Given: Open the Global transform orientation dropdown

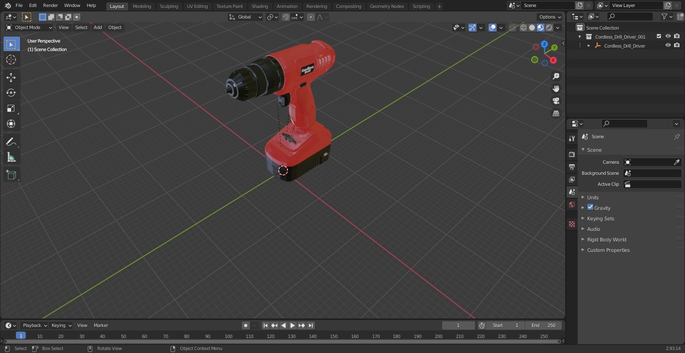Looking at the screenshot, I should [246, 17].
